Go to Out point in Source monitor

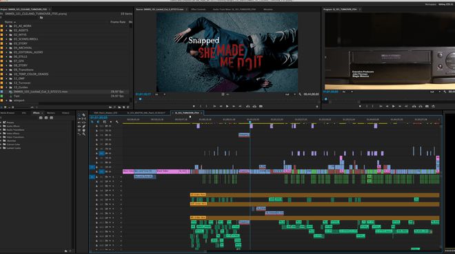point(240,106)
